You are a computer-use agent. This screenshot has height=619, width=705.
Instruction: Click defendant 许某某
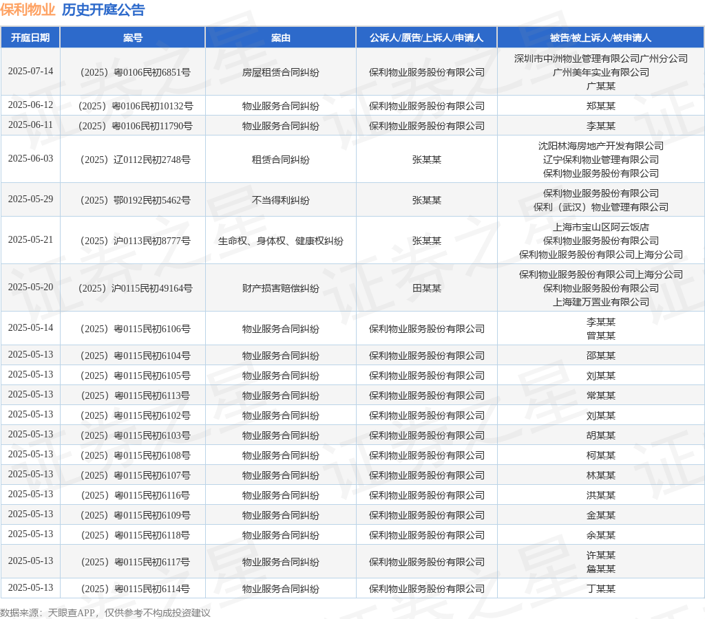[x=600, y=555]
